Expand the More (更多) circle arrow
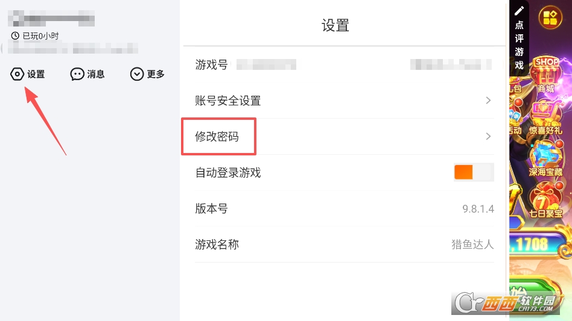 click(x=137, y=74)
